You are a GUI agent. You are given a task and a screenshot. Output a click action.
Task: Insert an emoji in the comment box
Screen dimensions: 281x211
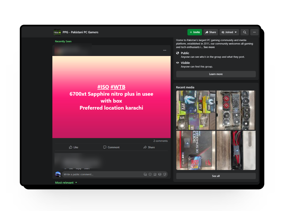tap(150, 174)
